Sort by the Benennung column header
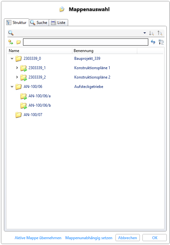This screenshot has height=245, width=170. [104, 51]
